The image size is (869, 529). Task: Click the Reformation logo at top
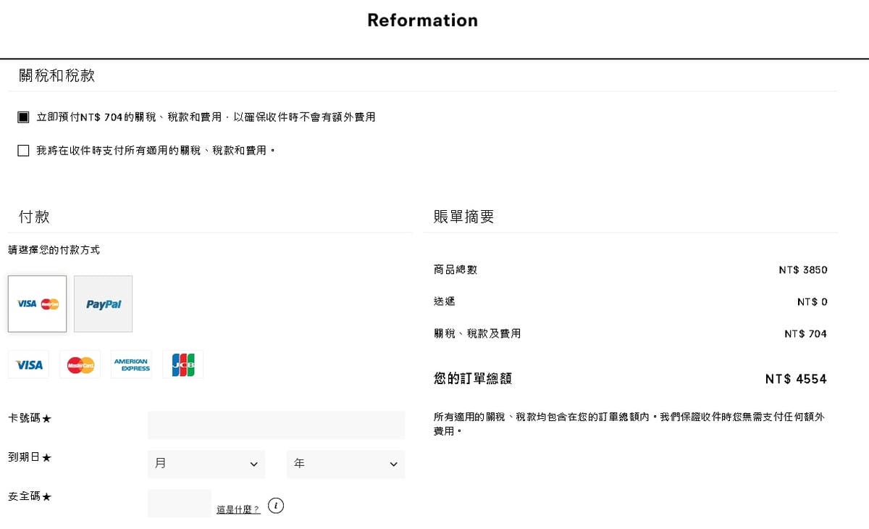pyautogui.click(x=422, y=20)
